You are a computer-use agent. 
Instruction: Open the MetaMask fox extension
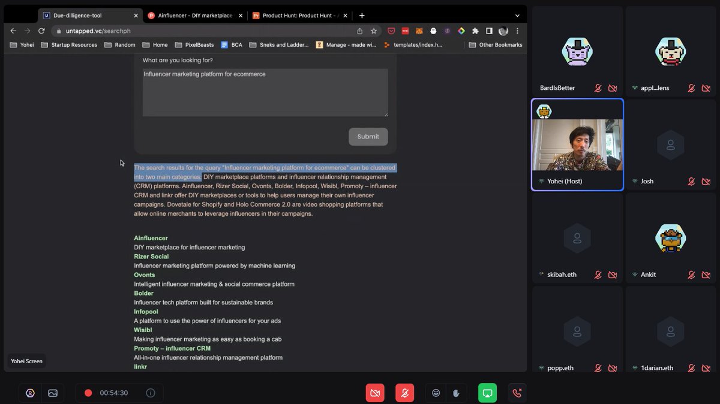click(419, 31)
